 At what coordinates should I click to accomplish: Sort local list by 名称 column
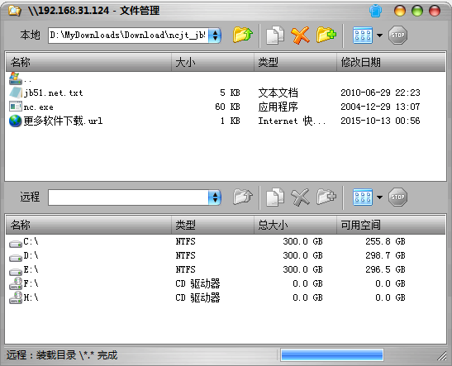pos(88,62)
